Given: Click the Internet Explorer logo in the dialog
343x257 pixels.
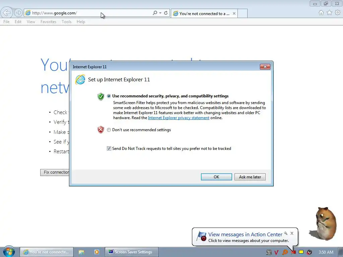Looking at the screenshot, I should 80,80.
